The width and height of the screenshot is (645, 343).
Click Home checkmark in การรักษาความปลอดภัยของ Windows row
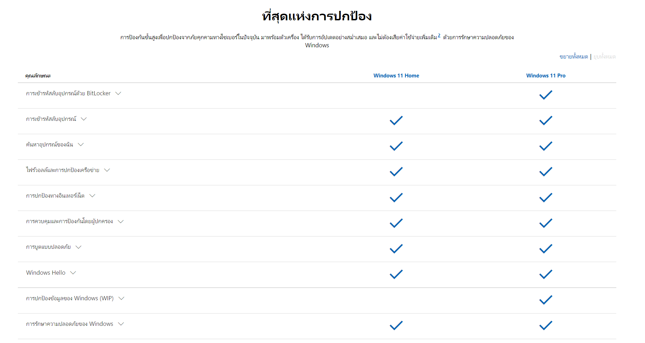pyautogui.click(x=396, y=325)
